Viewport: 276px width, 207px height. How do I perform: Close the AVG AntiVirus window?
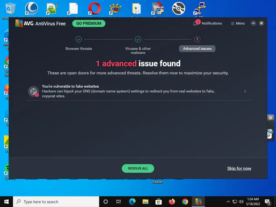pyautogui.click(x=261, y=23)
